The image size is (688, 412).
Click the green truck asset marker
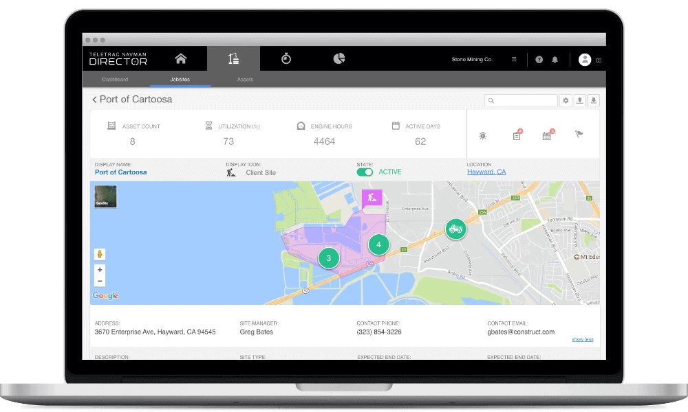455,229
